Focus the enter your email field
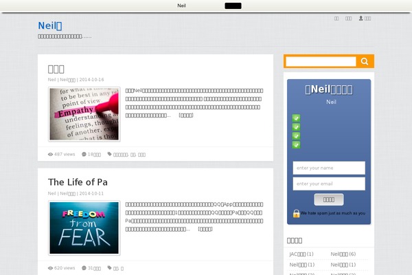 329,184
